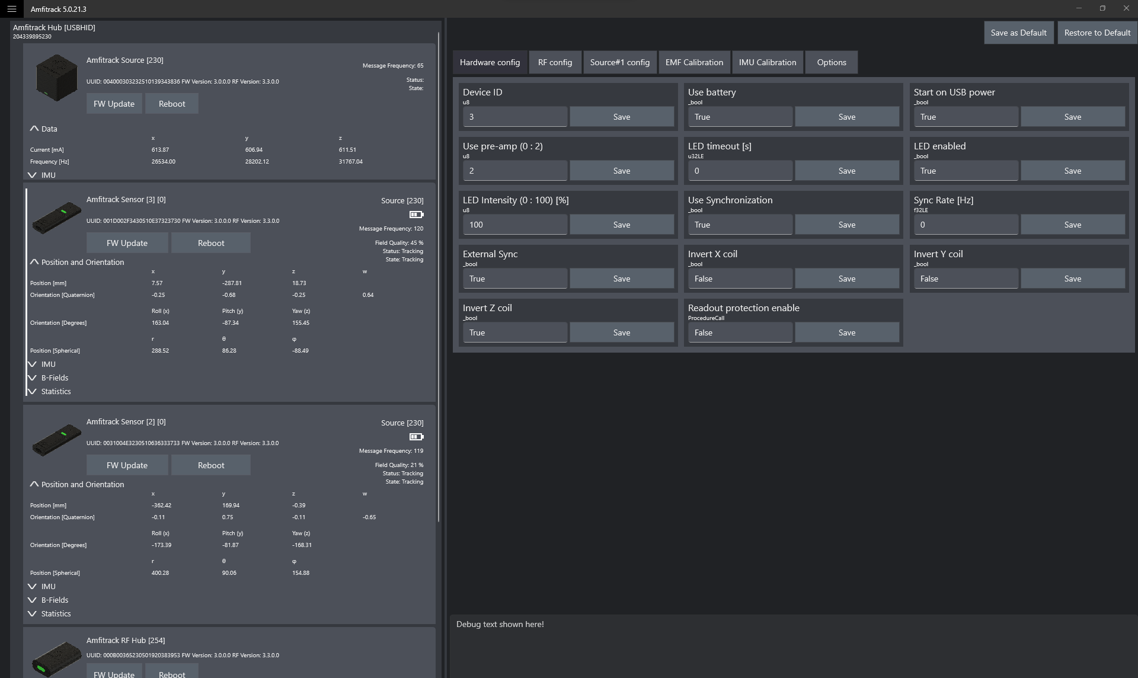Click the device list vertical scrollbar

[439, 277]
